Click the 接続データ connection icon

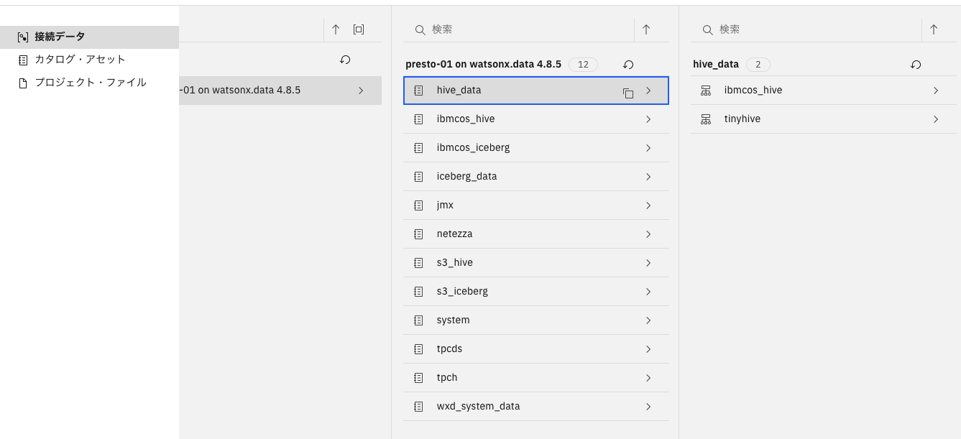[23, 37]
